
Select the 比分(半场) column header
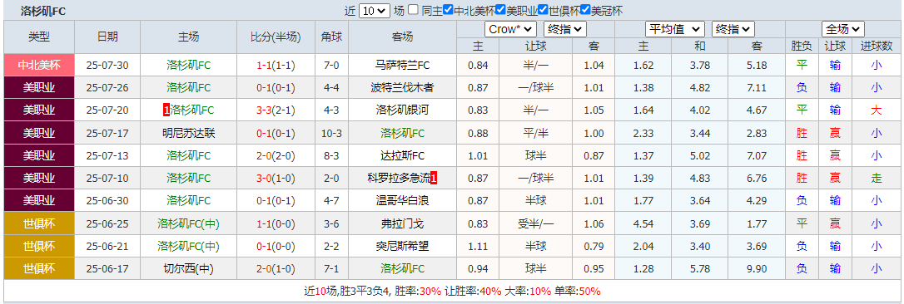click(x=276, y=37)
